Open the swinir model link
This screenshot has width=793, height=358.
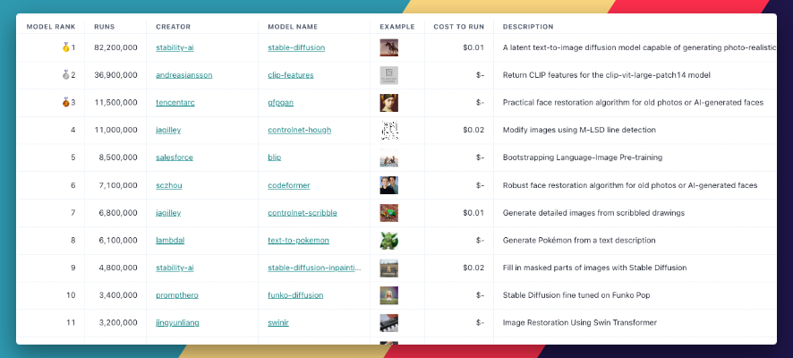tap(278, 322)
